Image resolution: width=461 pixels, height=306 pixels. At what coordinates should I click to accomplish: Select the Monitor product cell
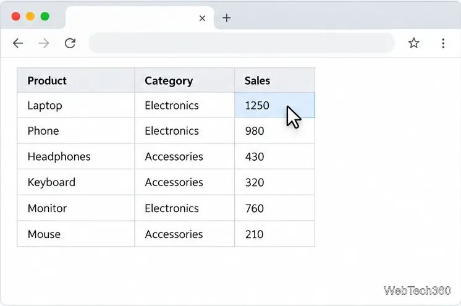pyautogui.click(x=76, y=208)
